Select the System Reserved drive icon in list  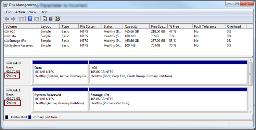7,45
